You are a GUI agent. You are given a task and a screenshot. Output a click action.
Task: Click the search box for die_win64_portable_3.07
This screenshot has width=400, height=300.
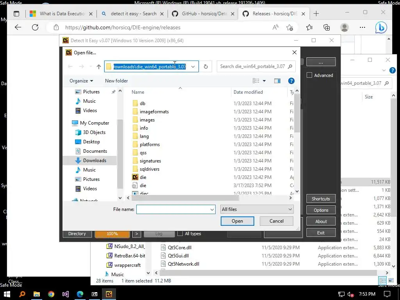(256, 66)
